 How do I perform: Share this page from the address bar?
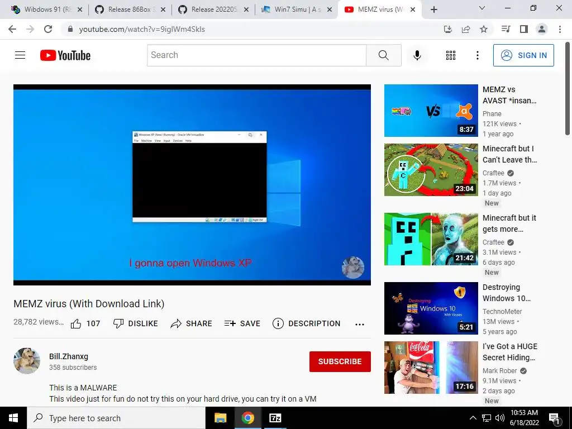(466, 29)
